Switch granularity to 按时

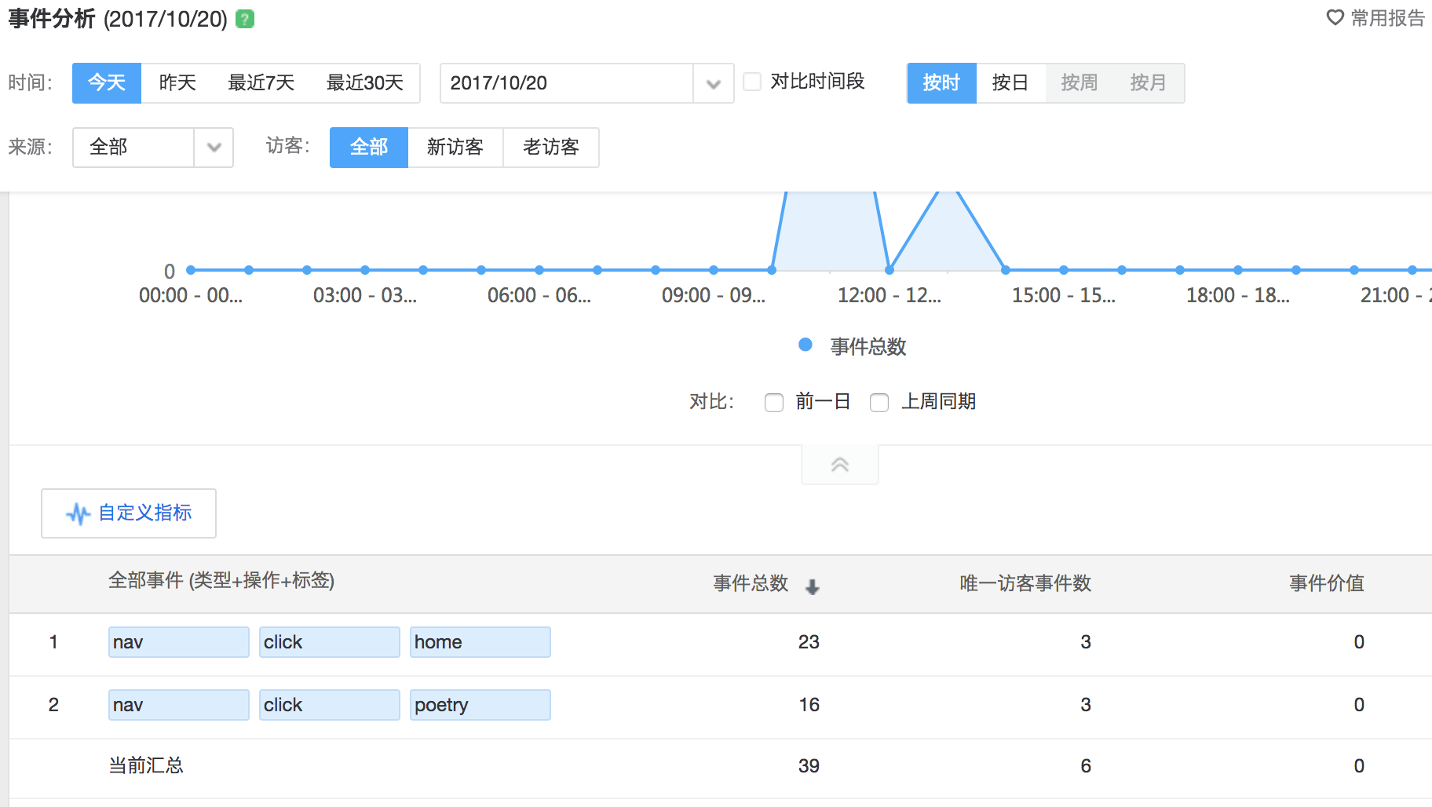click(941, 83)
